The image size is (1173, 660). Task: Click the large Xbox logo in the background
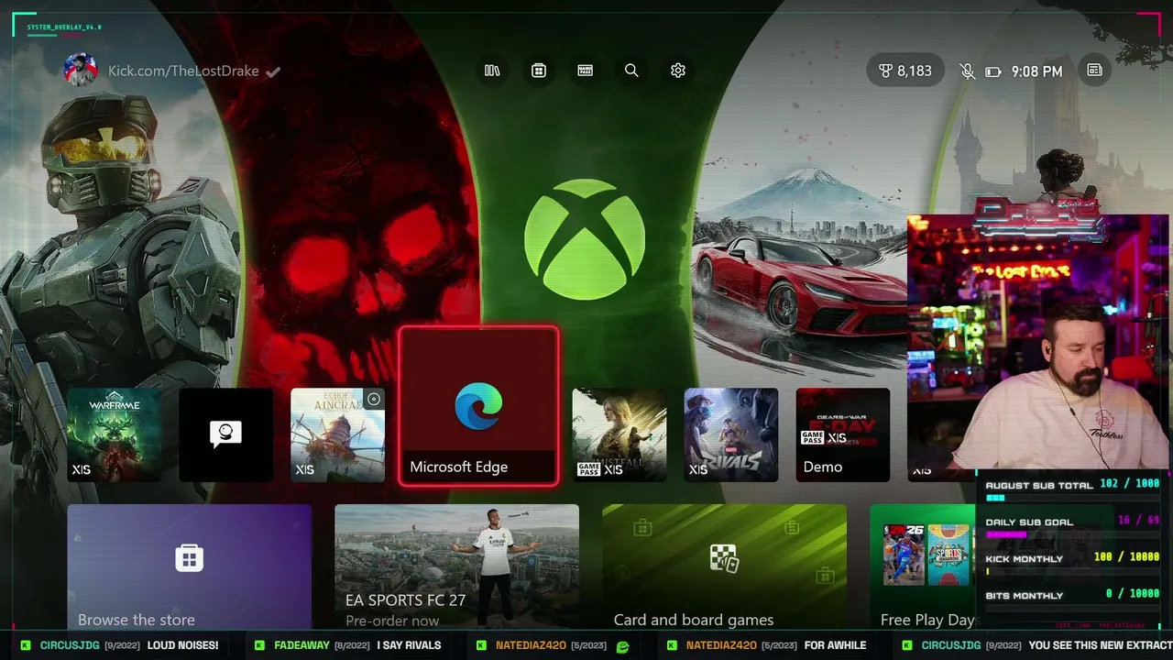click(x=585, y=238)
